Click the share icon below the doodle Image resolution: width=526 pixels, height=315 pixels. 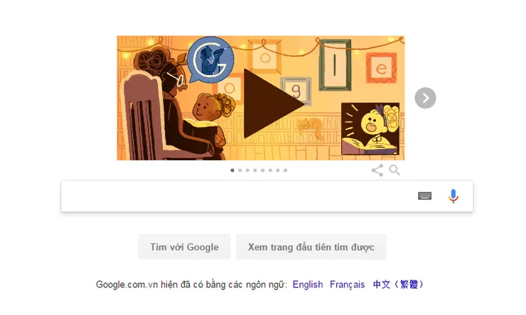tap(377, 170)
